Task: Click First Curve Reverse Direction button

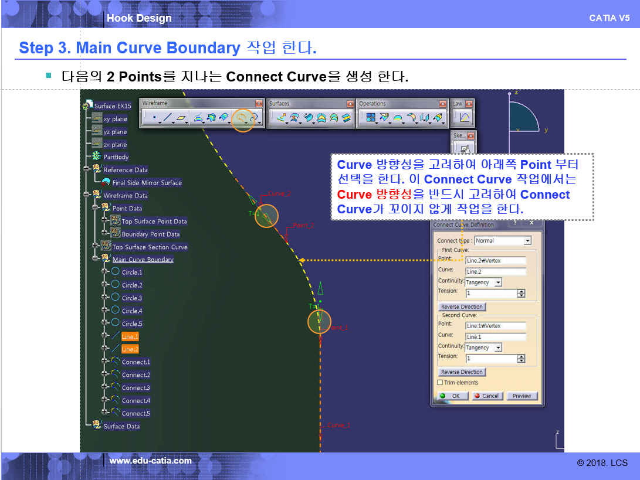Action: (x=462, y=307)
